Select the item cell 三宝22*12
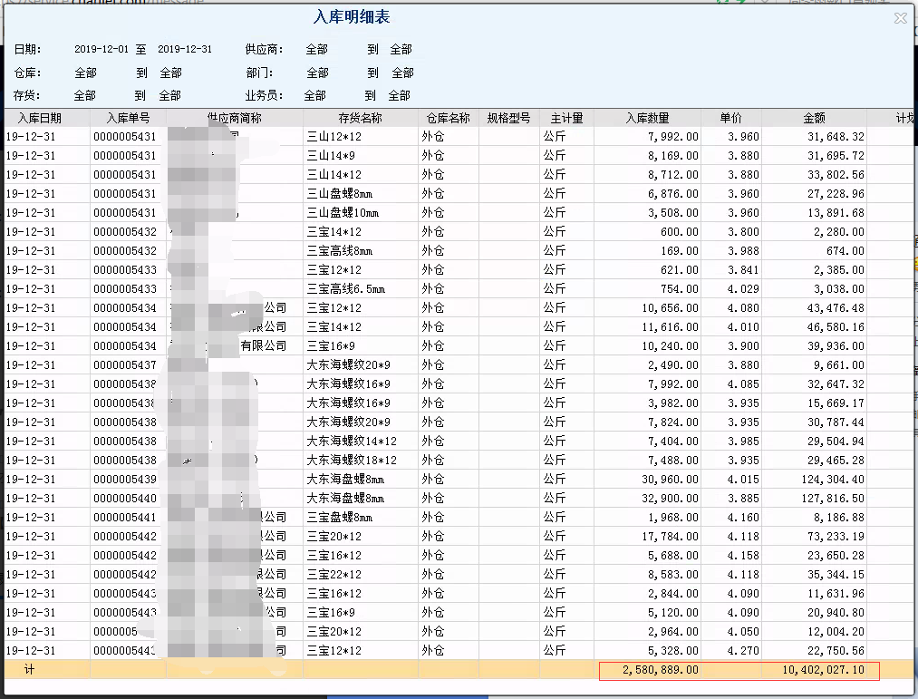This screenshot has height=699, width=918. click(334, 575)
